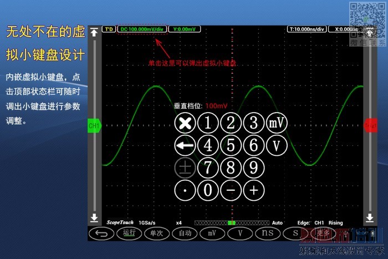The width and height of the screenshot is (388, 259).
Task: Select V in the bottom toolbar
Action: click(240, 233)
